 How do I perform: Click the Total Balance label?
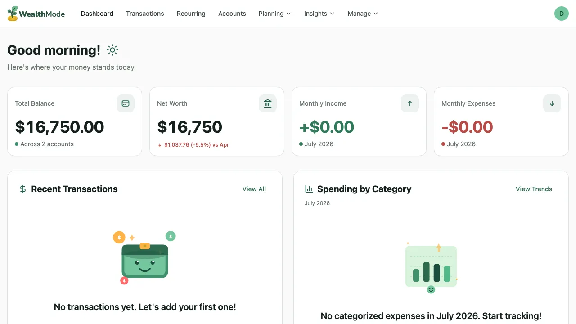[x=35, y=103]
